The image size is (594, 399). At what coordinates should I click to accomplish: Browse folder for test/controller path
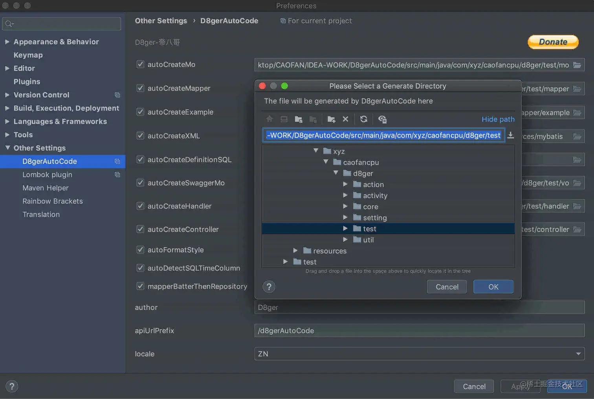point(577,229)
